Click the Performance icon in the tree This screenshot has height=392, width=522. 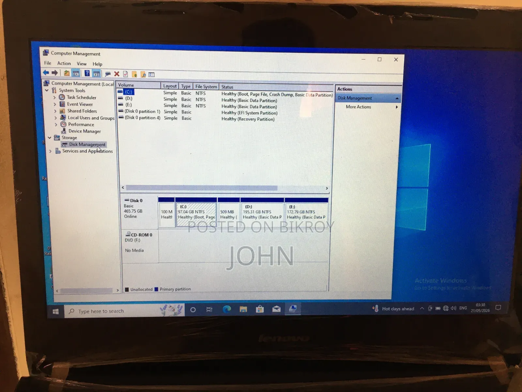[x=63, y=124]
